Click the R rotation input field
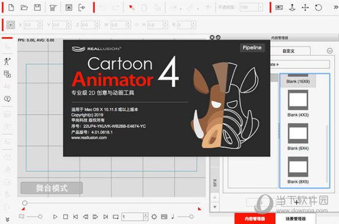 [x=184, y=25]
